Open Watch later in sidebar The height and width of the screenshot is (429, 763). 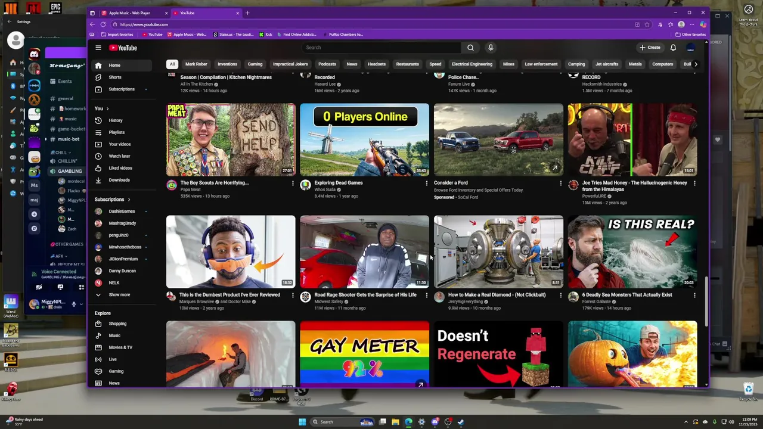119,156
